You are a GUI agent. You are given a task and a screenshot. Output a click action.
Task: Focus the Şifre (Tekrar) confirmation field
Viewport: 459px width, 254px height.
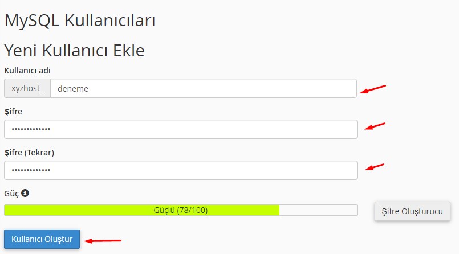[x=180, y=170]
